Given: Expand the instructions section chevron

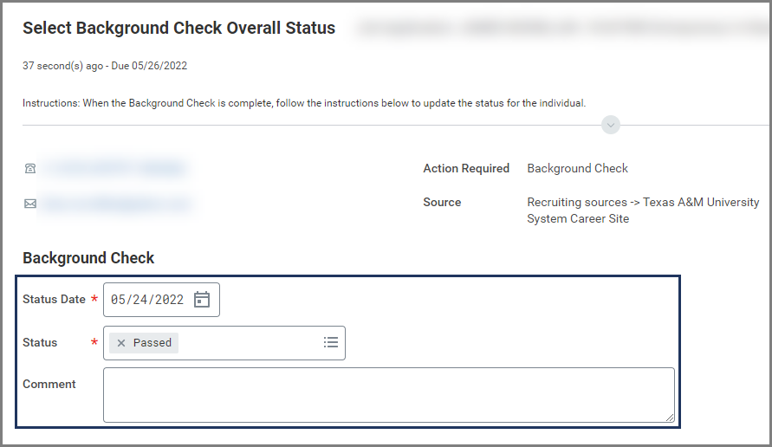Looking at the screenshot, I should 611,126.
